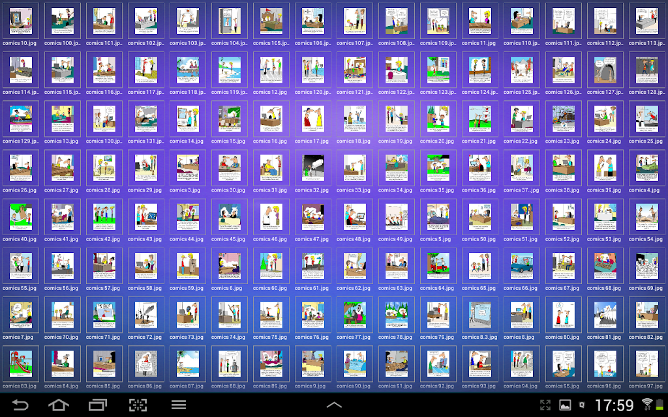
Task: Tap the battery status icon
Action: (660, 405)
